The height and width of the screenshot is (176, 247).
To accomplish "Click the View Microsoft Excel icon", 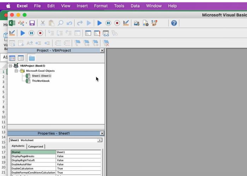I will [12, 23].
